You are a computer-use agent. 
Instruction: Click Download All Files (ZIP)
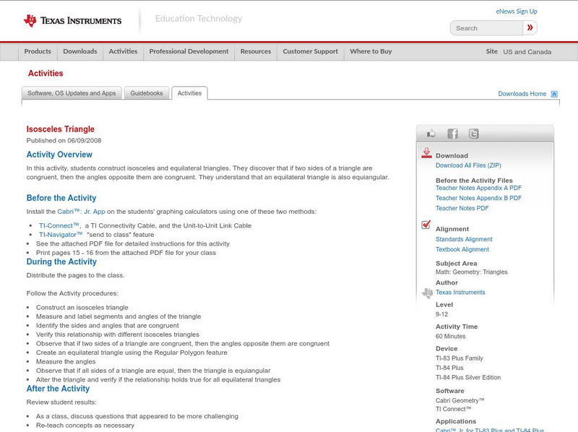[468, 165]
